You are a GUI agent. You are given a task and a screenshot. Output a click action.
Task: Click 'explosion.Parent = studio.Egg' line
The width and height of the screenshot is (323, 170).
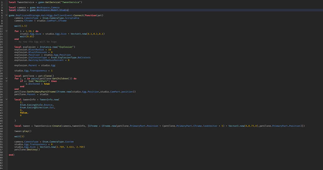(x=35, y=65)
